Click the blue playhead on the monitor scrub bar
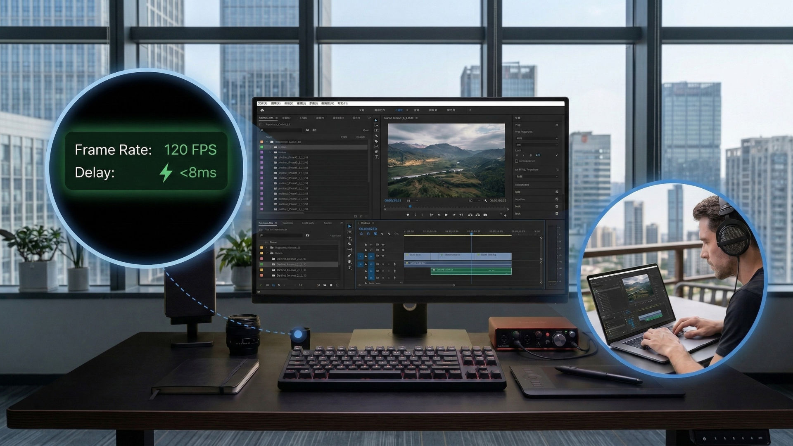The image size is (793, 446). point(410,206)
